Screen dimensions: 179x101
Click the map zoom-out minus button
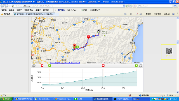(37, 35)
